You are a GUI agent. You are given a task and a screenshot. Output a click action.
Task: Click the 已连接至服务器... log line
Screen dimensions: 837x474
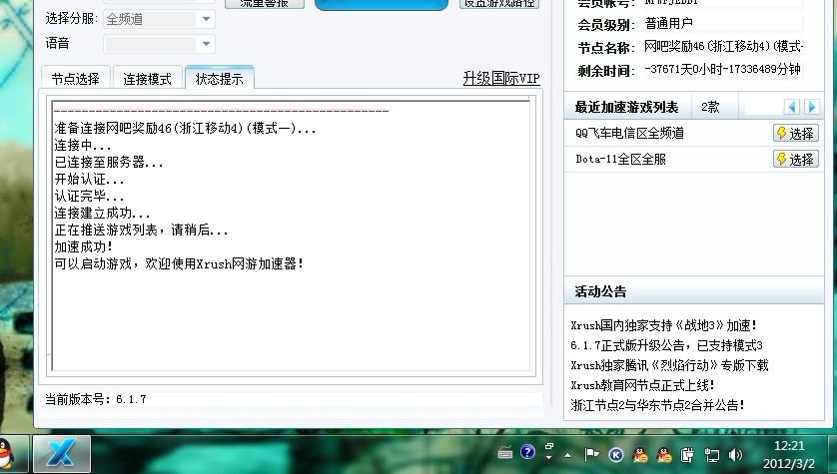[x=108, y=162]
